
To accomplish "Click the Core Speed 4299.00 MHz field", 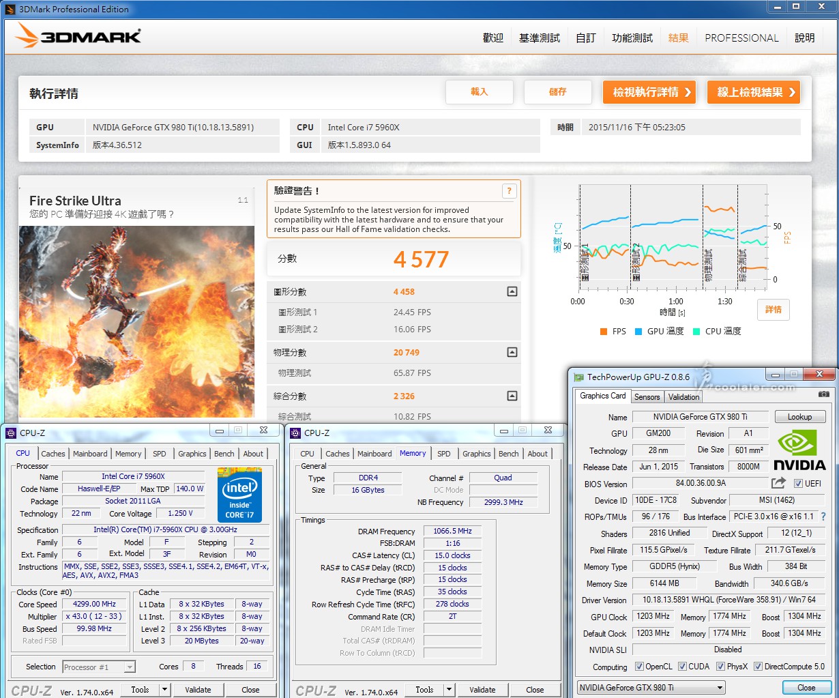I will 94,604.
